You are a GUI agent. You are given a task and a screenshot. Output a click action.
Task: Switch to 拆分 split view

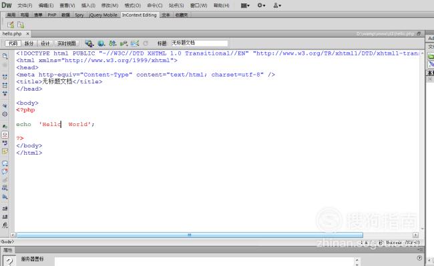[x=29, y=43]
